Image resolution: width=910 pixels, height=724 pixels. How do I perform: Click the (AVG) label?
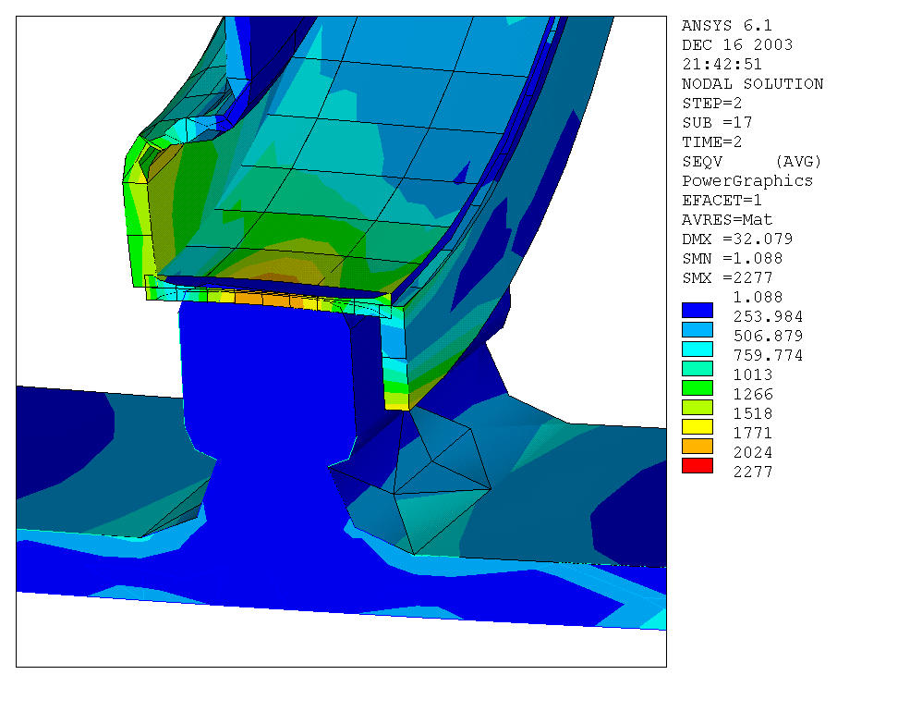798,162
